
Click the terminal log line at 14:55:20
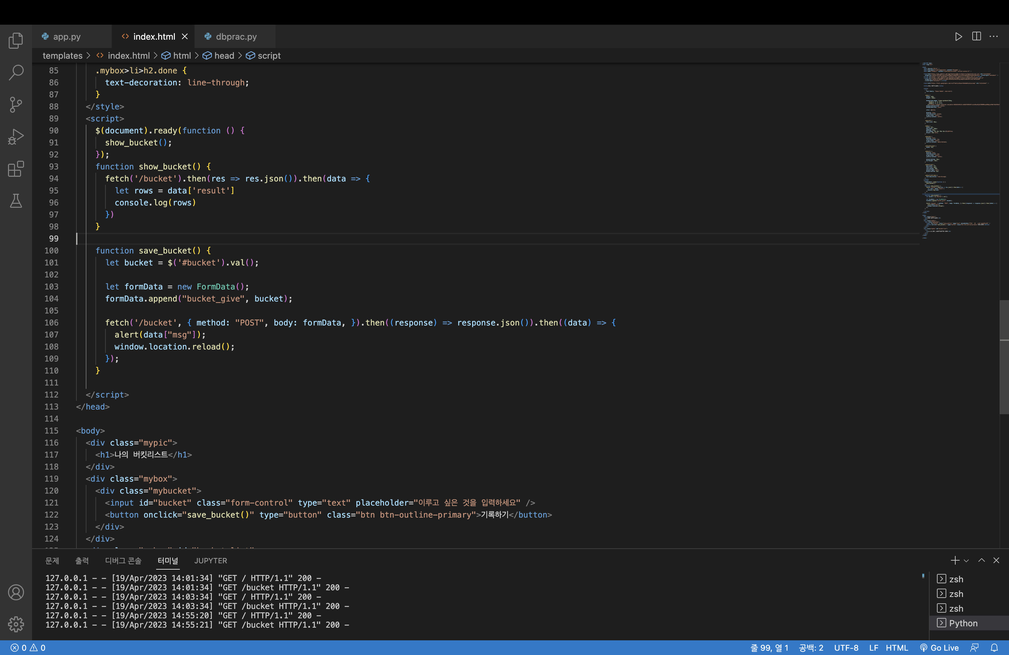(x=183, y=616)
